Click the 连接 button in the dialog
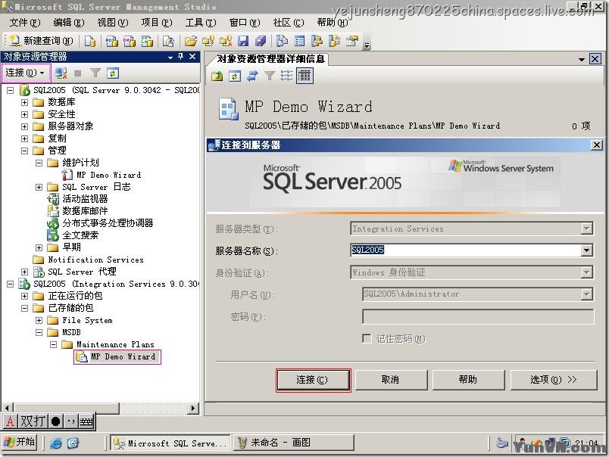The height and width of the screenshot is (457, 609). pos(314,380)
